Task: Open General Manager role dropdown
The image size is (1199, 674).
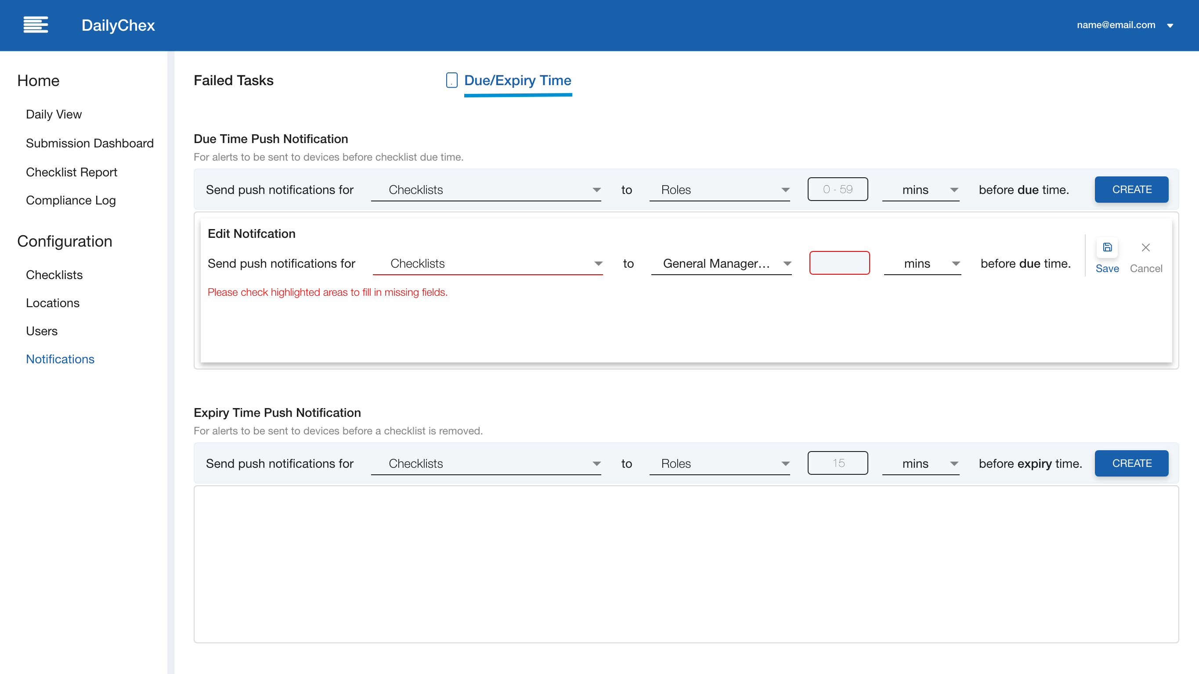Action: [721, 263]
